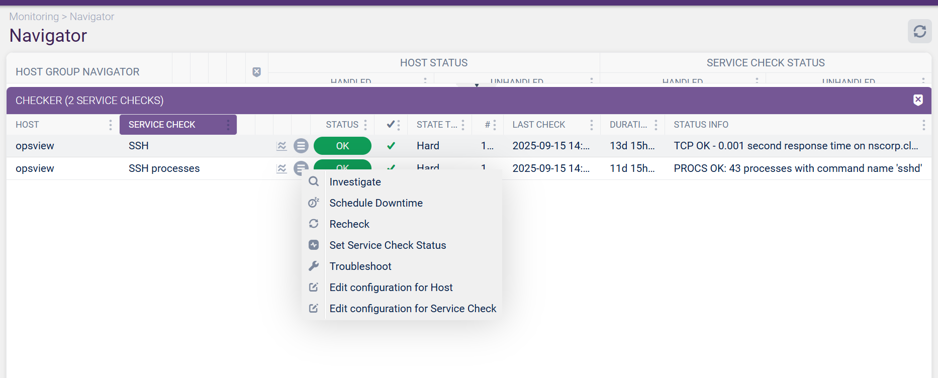Viewport: 938px width, 378px height.
Task: Close the Checker service checks panel
Action: click(918, 100)
